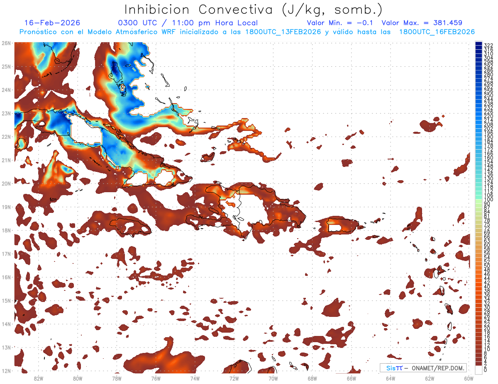Click the "322" value on the colorbar scale
Image resolution: width=498 pixels, height=384 pixels.
tap(488, 45)
